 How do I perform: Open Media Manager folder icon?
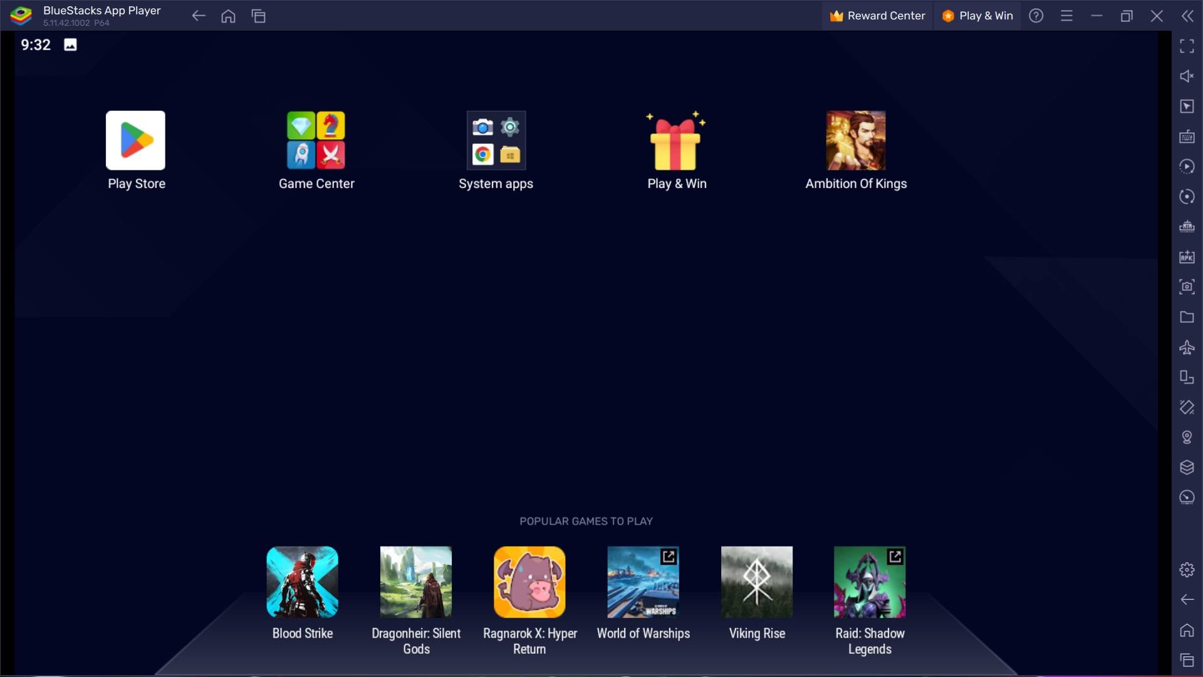click(1187, 317)
